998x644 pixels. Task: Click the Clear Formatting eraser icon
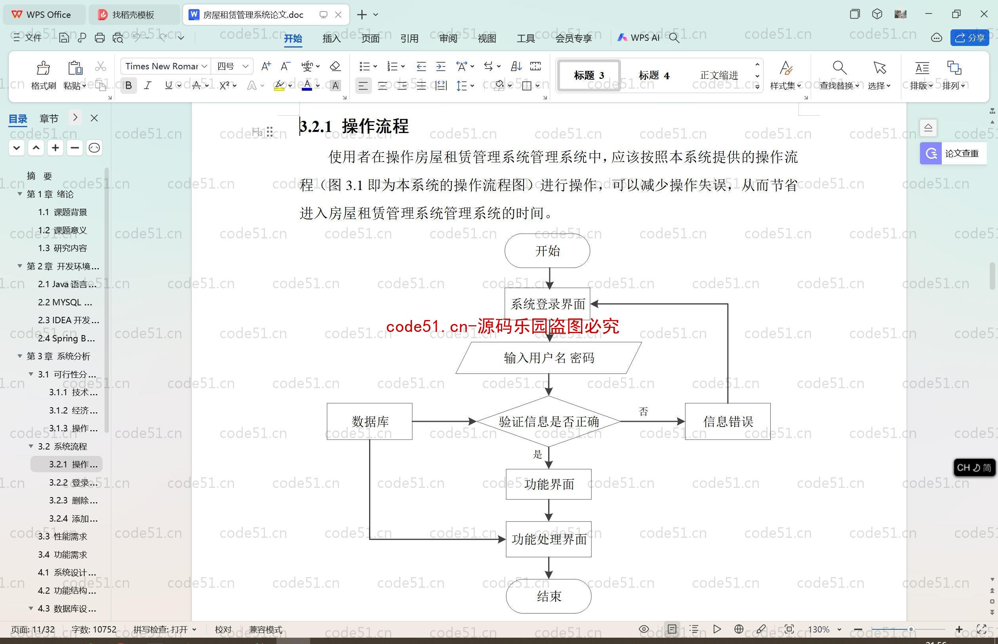point(335,66)
